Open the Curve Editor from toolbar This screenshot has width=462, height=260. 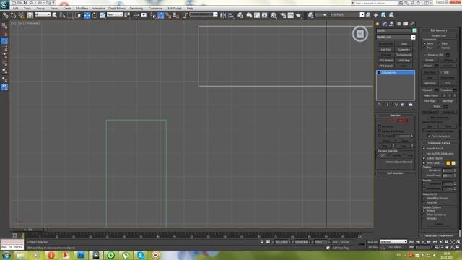pyautogui.click(x=257, y=15)
